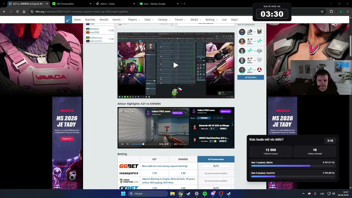Play the Allstar highlight clip
The width and height of the screenshot is (352, 198).
click(x=122, y=144)
